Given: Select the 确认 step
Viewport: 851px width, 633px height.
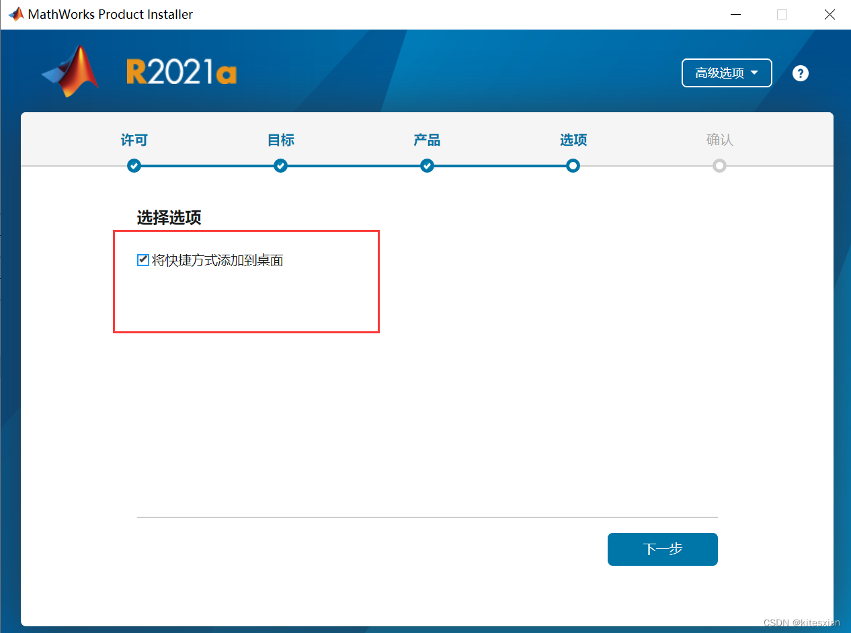Looking at the screenshot, I should (719, 140).
